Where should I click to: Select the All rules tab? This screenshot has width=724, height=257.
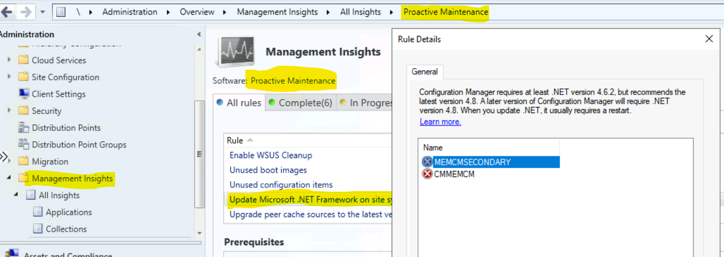point(239,103)
